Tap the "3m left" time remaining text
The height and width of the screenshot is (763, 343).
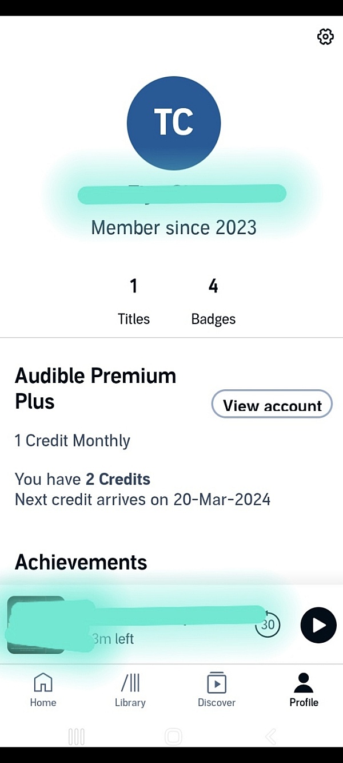coord(114,639)
